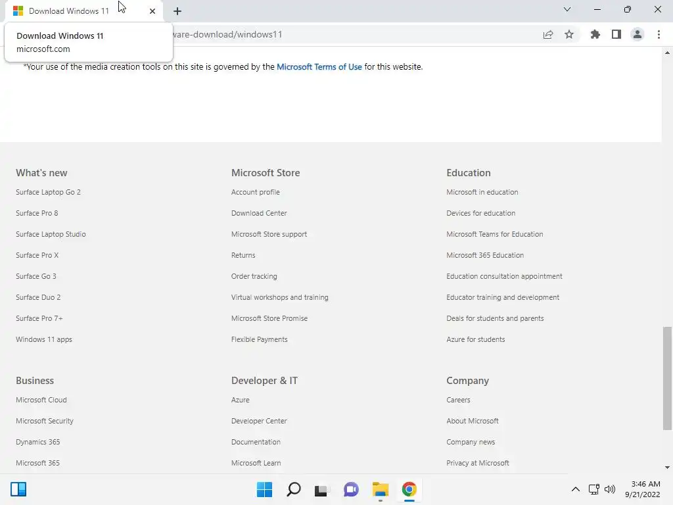Screen dimensions: 673x505
Task: Open the Azure link under Developer & IT
Action: click(x=241, y=400)
